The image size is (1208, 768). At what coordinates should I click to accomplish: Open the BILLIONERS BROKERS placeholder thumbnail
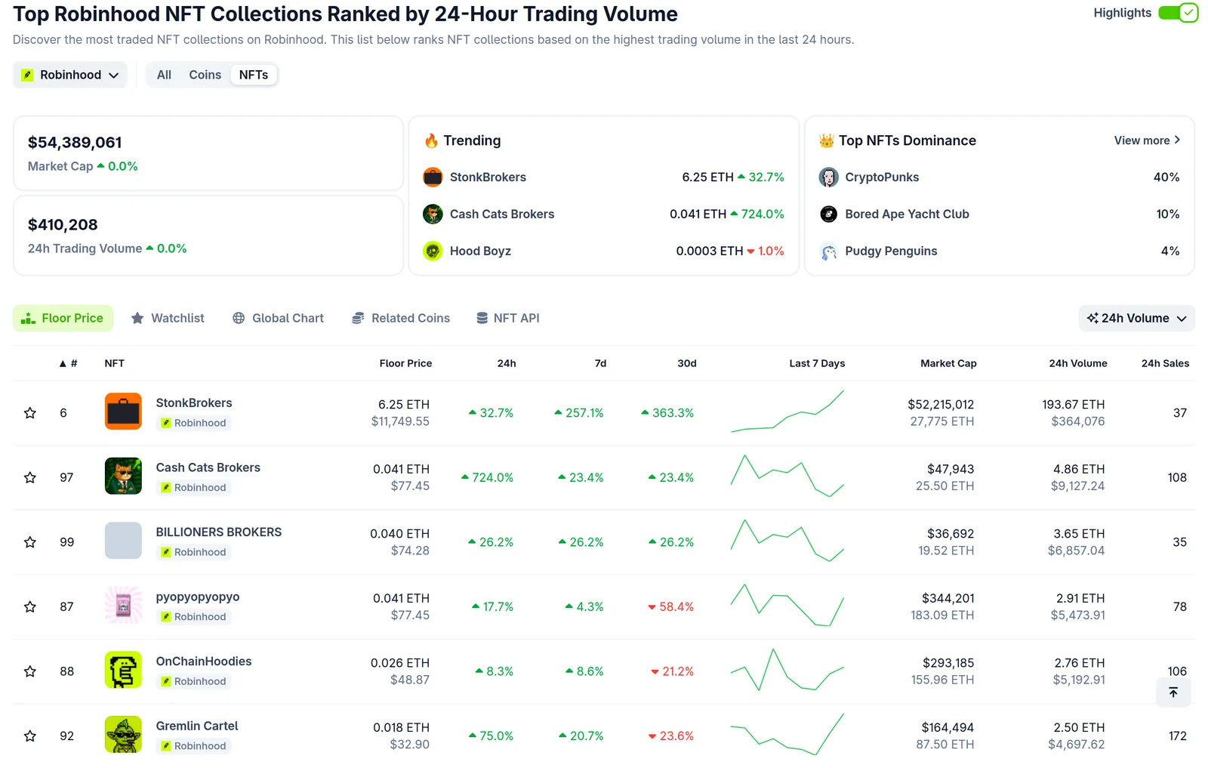[x=123, y=541]
